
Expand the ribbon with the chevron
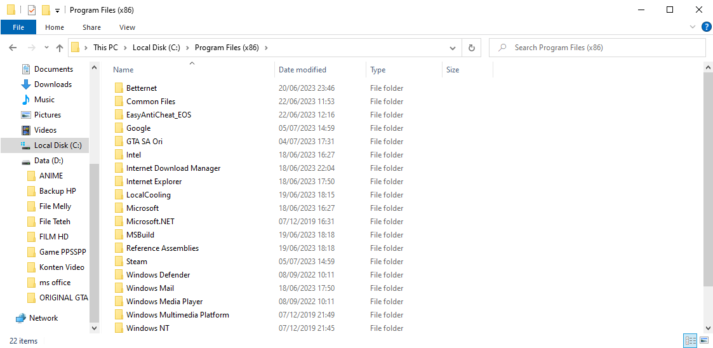[x=693, y=27]
